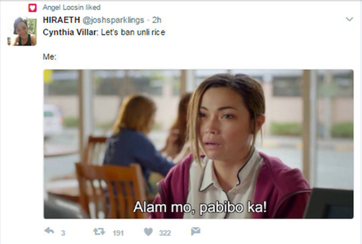
Task: Click the red heart liked indicator
Action: [32, 8]
